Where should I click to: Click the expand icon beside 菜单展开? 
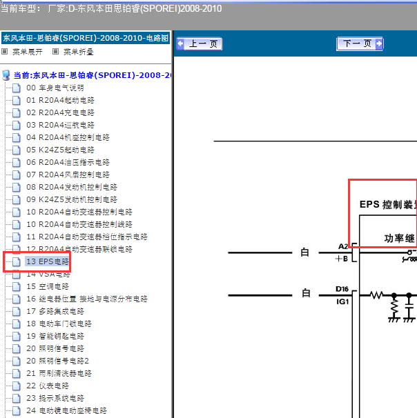click(5, 52)
